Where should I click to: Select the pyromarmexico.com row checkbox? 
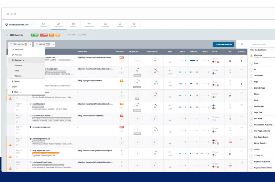(10, 127)
